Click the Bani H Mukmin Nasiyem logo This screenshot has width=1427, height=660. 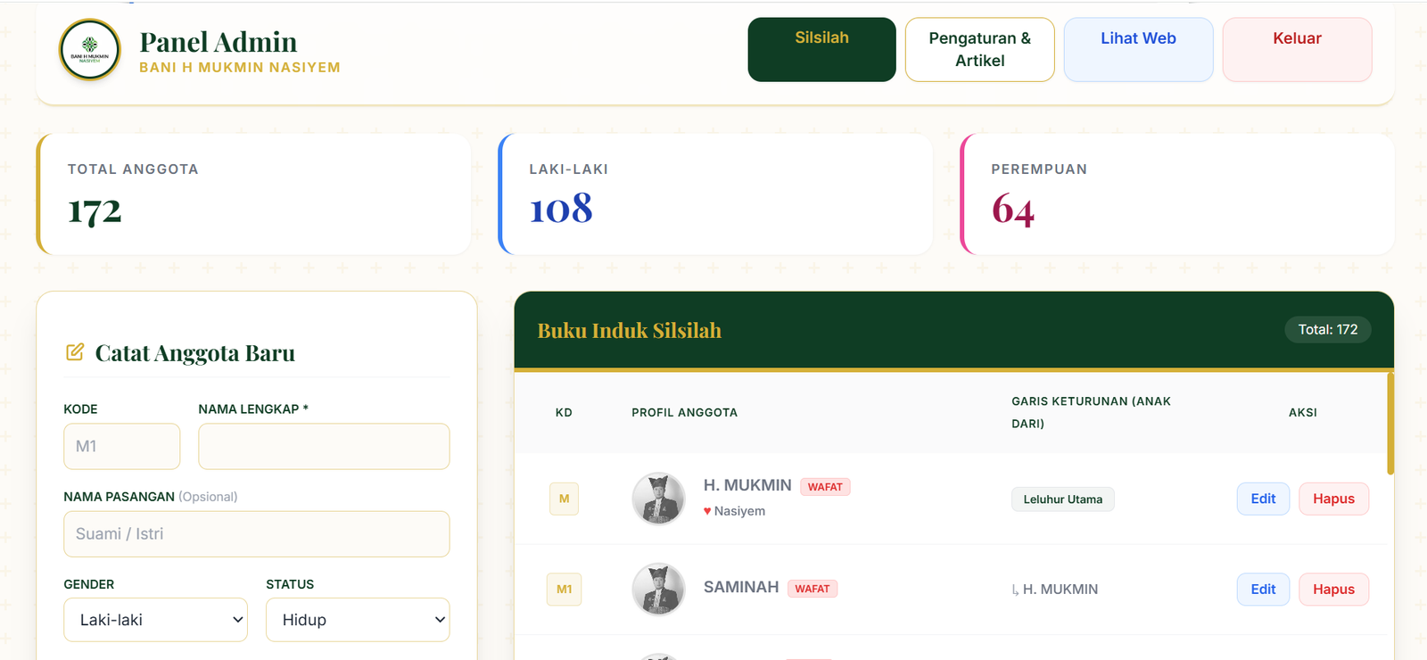pos(89,50)
